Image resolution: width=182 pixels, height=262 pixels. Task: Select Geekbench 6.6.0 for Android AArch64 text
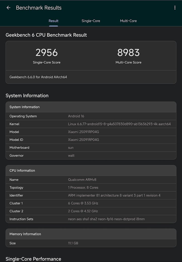point(38,77)
